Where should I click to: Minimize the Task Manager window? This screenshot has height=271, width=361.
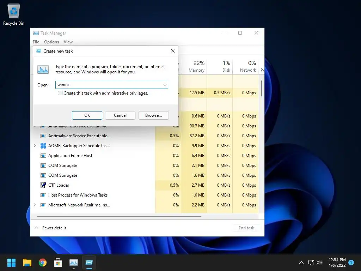click(x=224, y=33)
